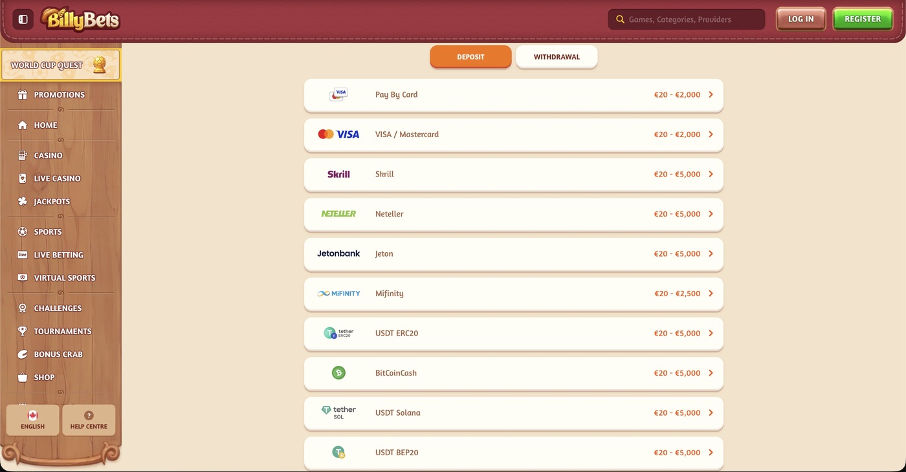Screen dimensions: 906x472
Task: Click the Neteller logo
Action: pyautogui.click(x=338, y=214)
